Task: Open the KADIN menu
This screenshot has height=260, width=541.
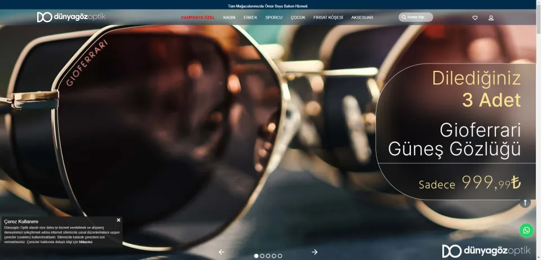Action: (229, 17)
